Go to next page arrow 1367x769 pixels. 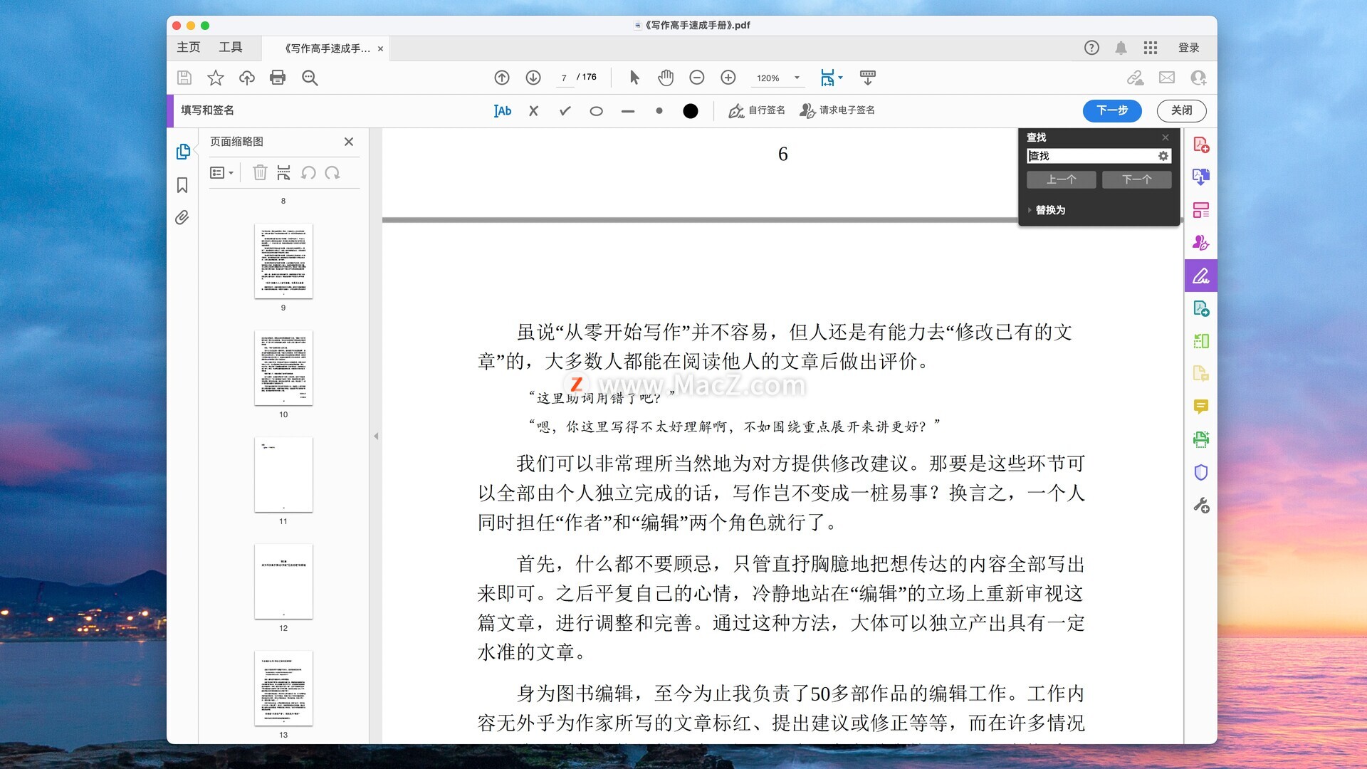coord(533,78)
